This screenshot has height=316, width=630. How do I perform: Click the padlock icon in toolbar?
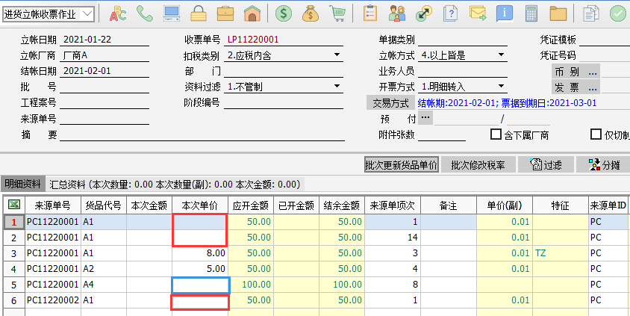pos(198,13)
